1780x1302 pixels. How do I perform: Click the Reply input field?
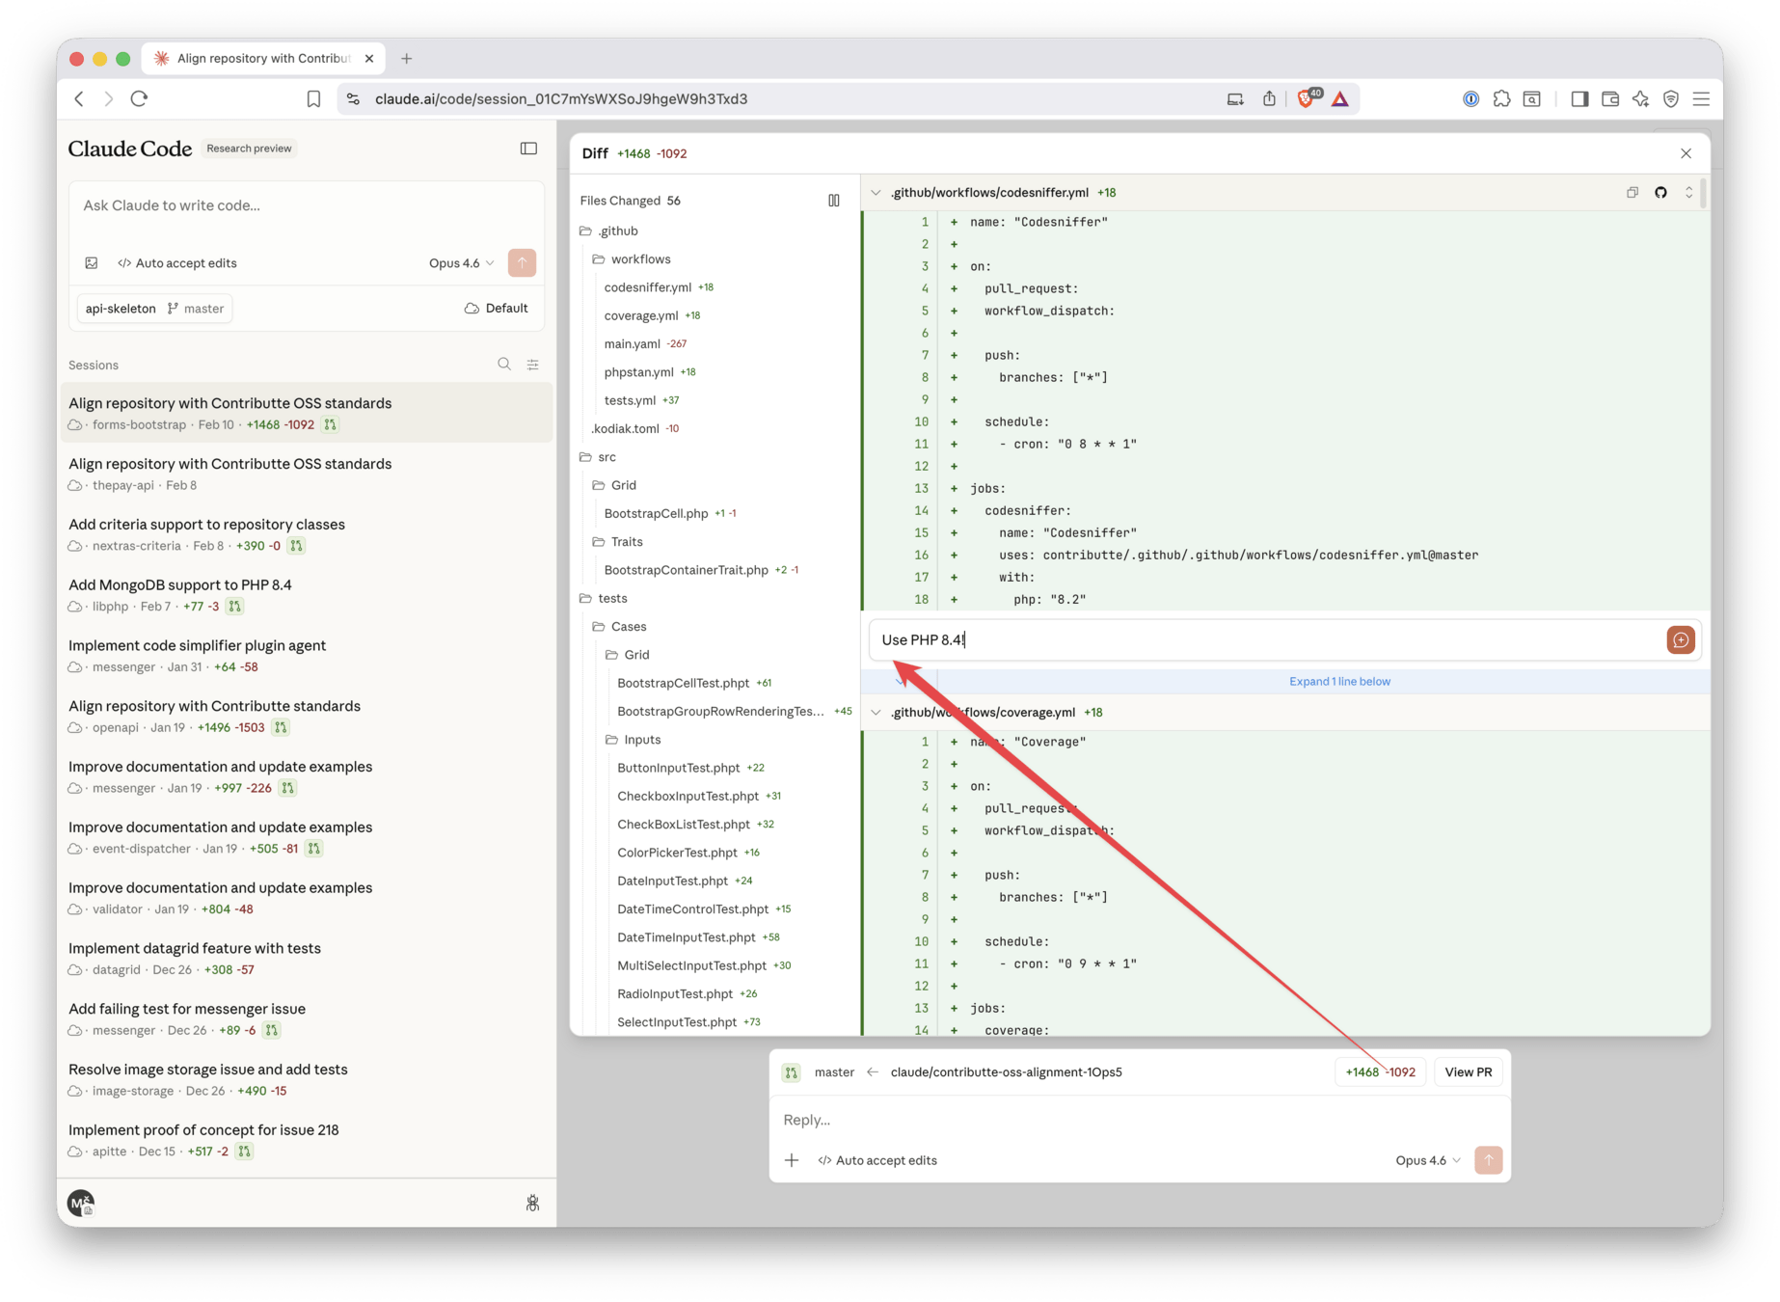(x=1139, y=1121)
